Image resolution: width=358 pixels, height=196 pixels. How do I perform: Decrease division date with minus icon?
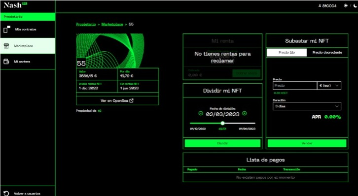pyautogui.click(x=201, y=113)
